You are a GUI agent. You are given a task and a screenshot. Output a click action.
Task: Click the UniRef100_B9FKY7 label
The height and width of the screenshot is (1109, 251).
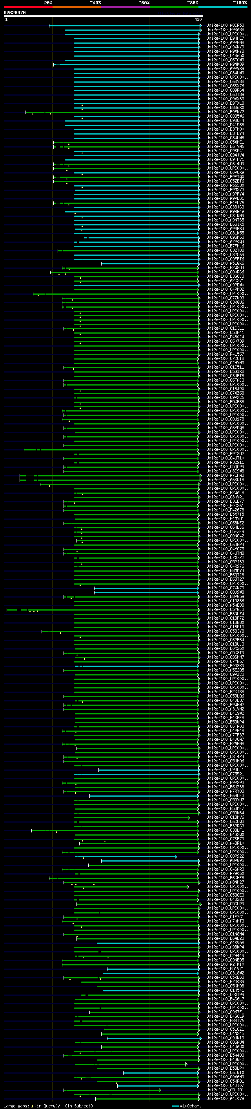(225, 112)
